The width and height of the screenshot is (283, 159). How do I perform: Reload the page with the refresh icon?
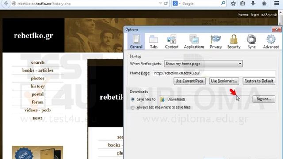point(166,4)
